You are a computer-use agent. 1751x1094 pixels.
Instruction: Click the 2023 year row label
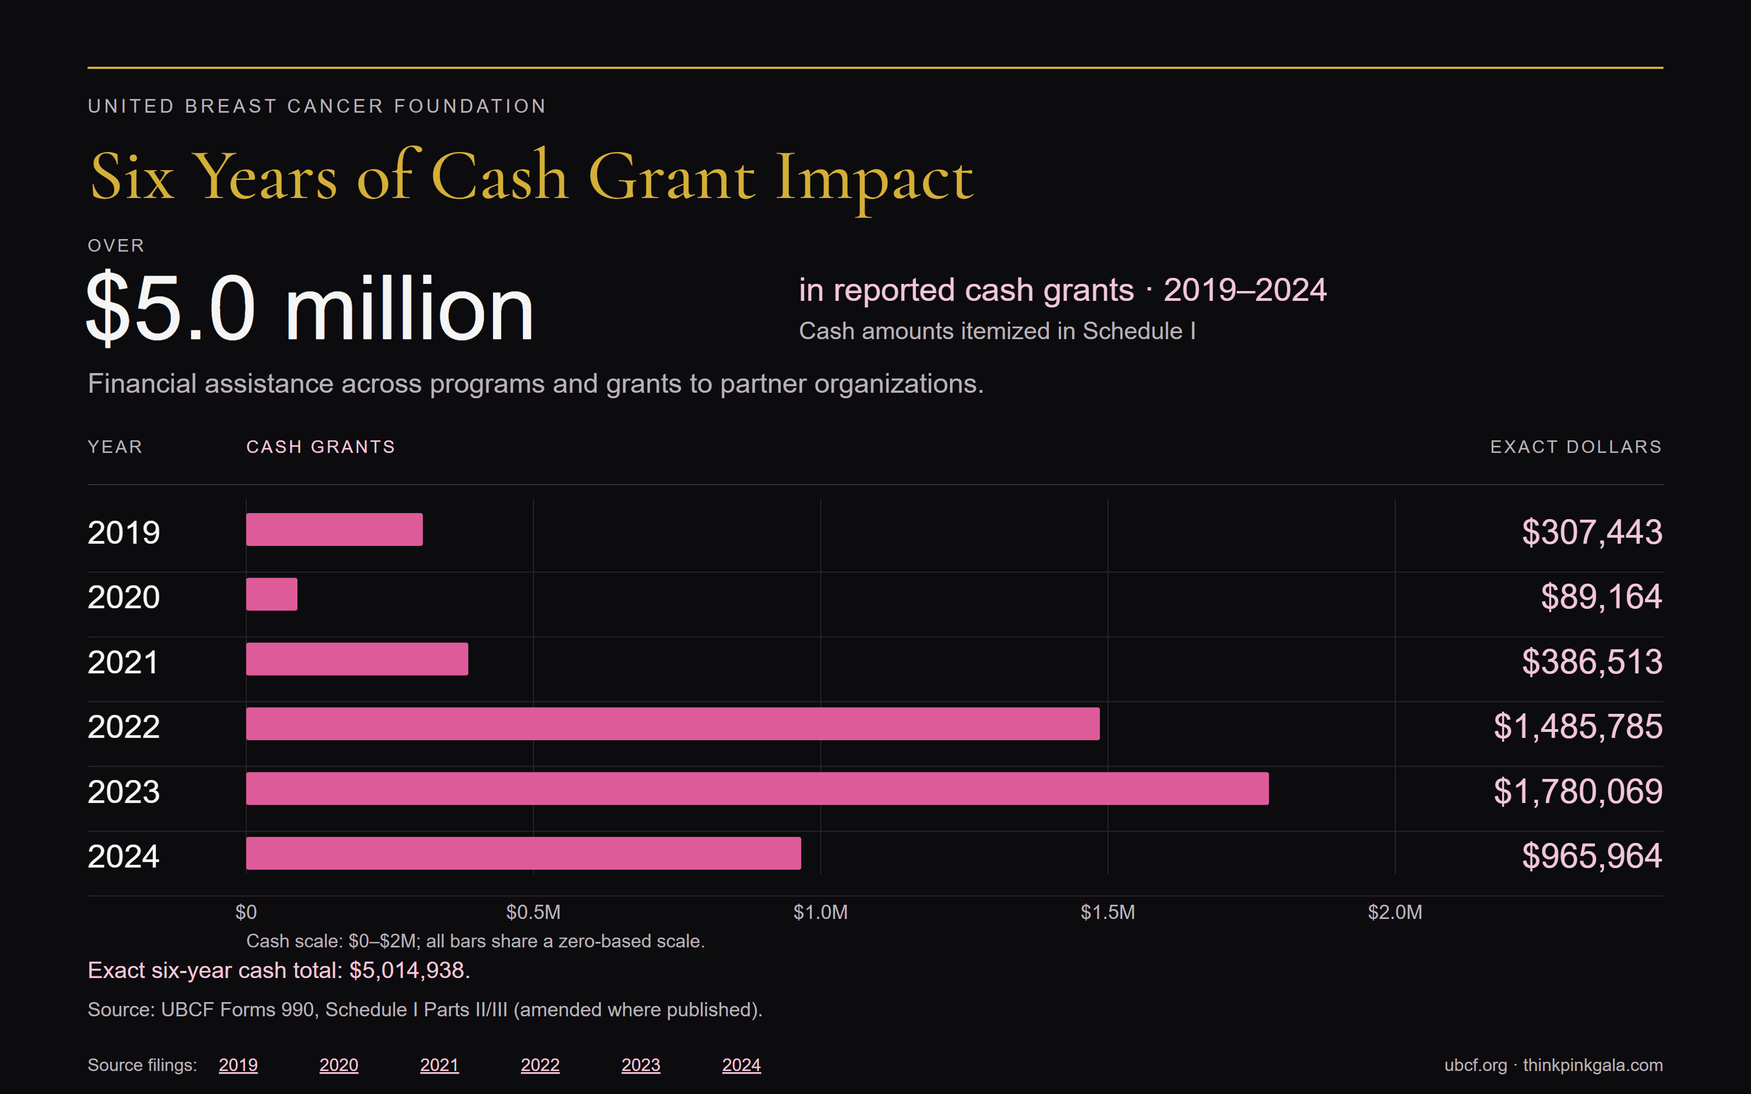[124, 792]
